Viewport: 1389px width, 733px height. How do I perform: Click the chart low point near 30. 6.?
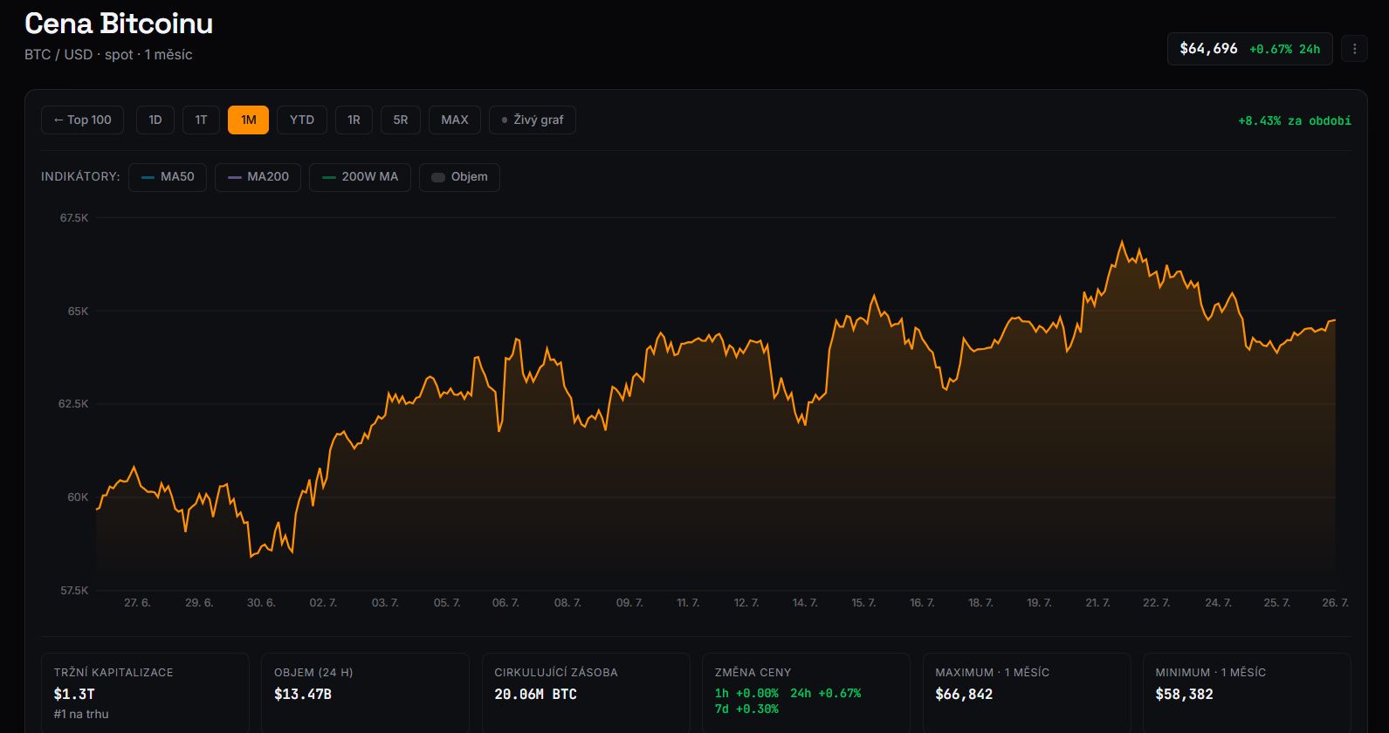tap(251, 556)
